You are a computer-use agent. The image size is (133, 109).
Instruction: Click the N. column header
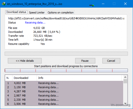coord(9,78)
